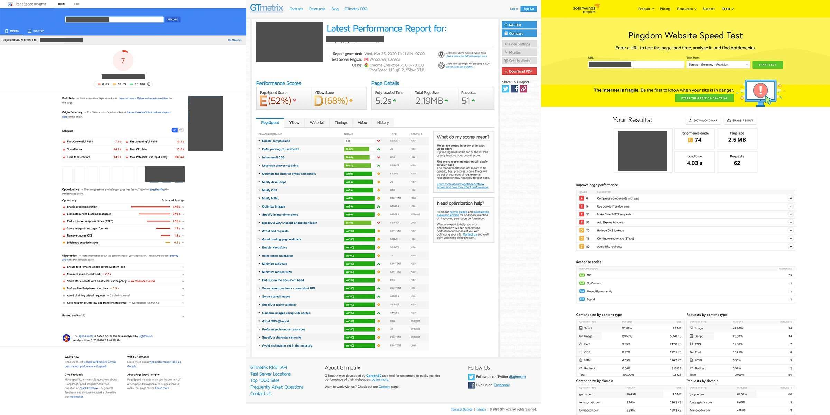Expand Compress components with gzip suggestion chevron
The width and height of the screenshot is (830, 415).
(791, 198)
